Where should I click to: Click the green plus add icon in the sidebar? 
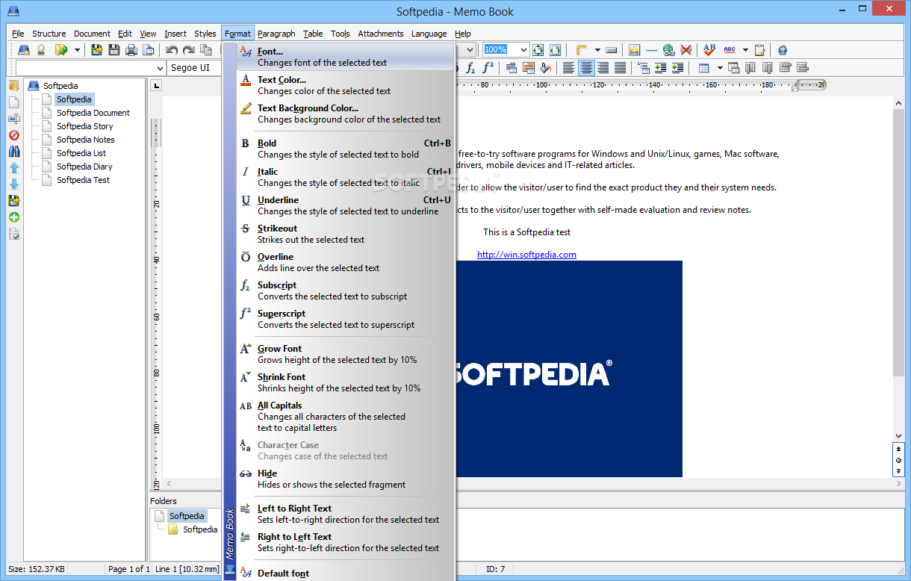14,217
